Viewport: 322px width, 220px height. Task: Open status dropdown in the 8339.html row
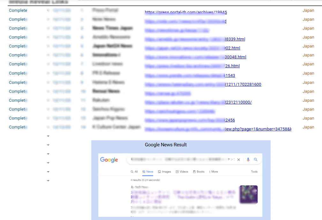click(x=48, y=37)
